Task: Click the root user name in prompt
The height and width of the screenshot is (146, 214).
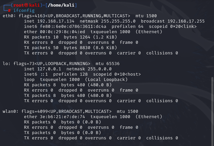Action: click(19, 5)
